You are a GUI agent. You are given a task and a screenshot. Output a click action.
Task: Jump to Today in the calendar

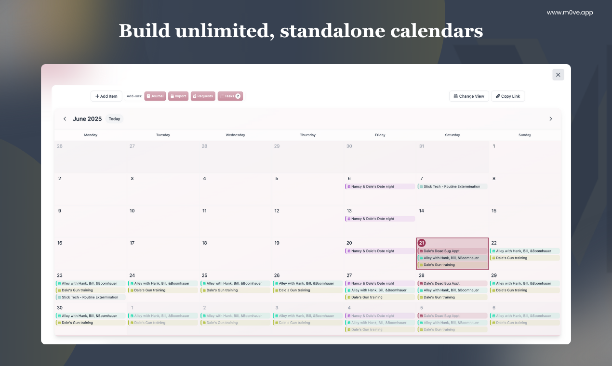pyautogui.click(x=114, y=119)
